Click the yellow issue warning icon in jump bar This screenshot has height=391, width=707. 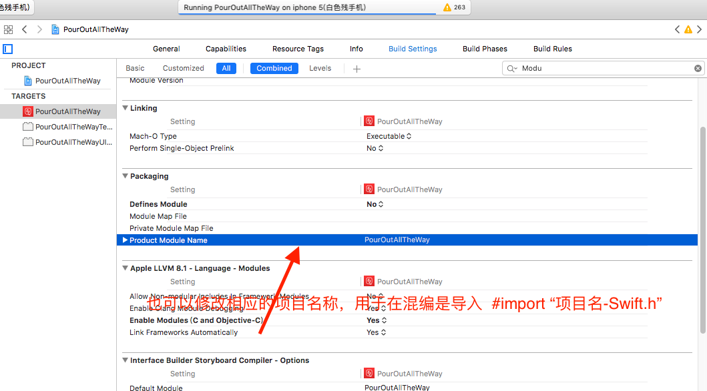coord(688,30)
